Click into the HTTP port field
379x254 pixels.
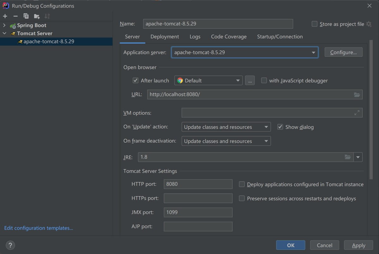tap(198, 184)
